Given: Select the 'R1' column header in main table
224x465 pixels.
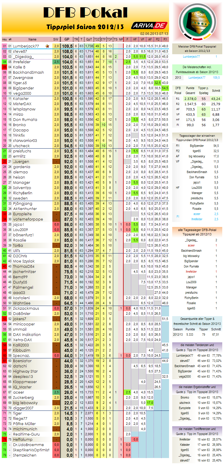Looking at the screenshot, I should (165, 39).
